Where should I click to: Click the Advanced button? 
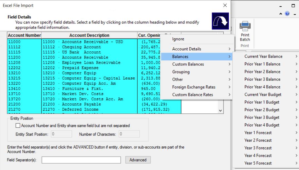tap(138, 160)
